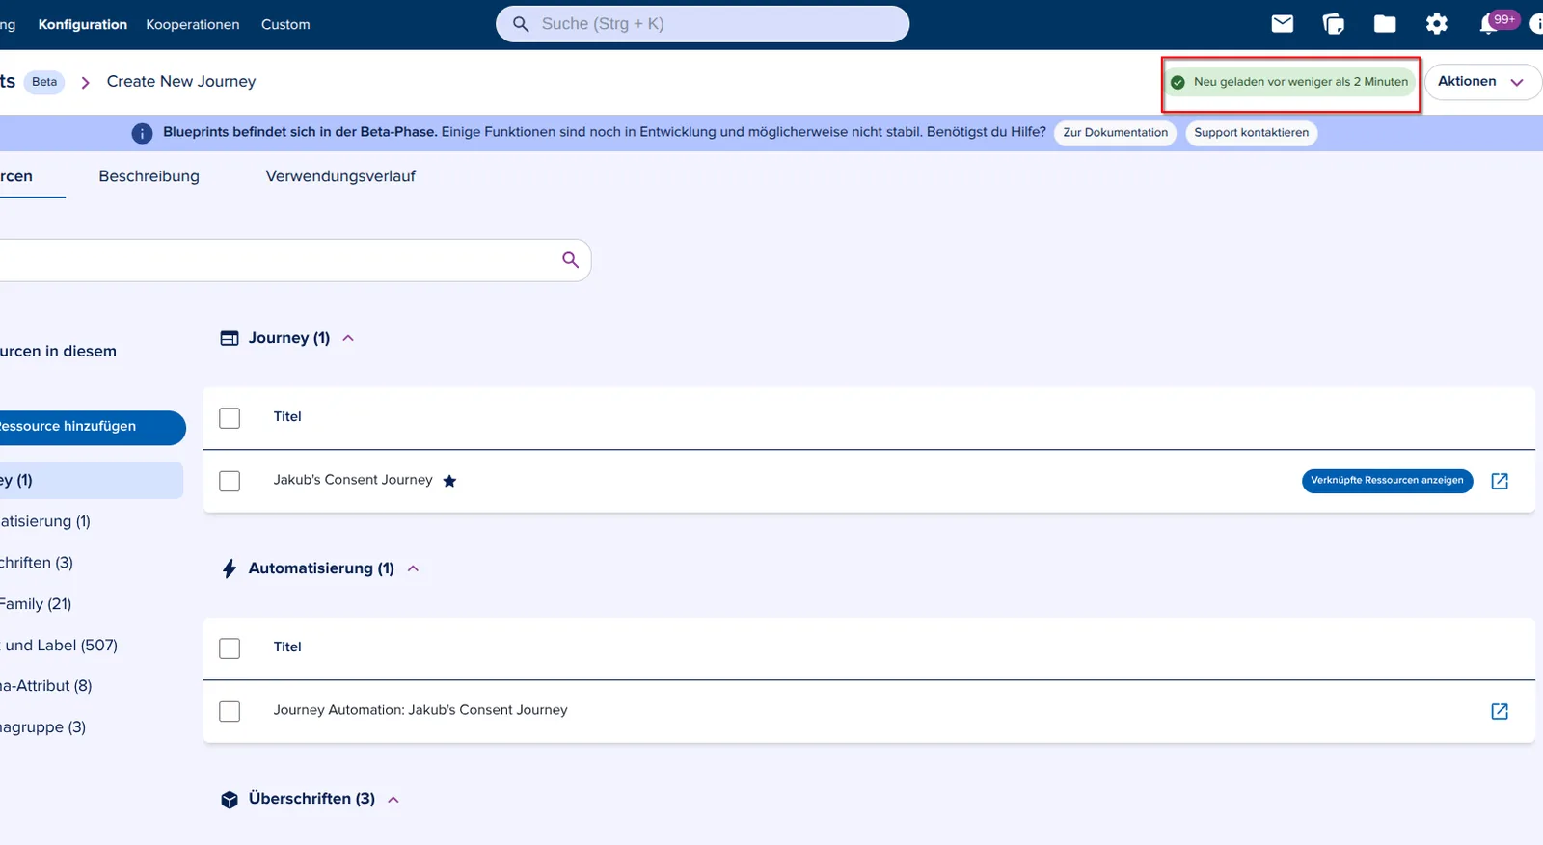Viewport: 1543px width, 845px height.
Task: Click the blue info icon in beta banner
Action: (142, 133)
